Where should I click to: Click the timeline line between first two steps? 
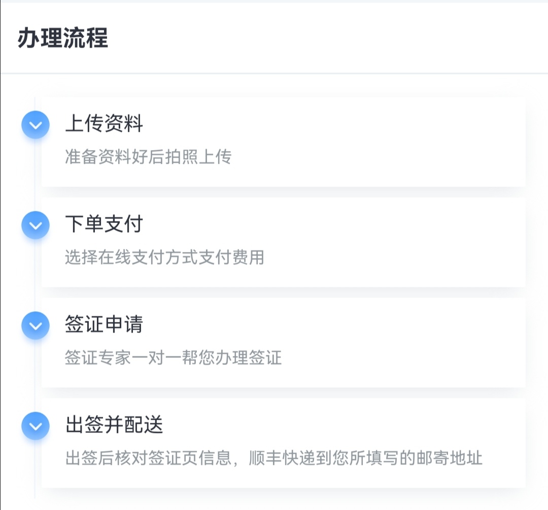pos(35,174)
